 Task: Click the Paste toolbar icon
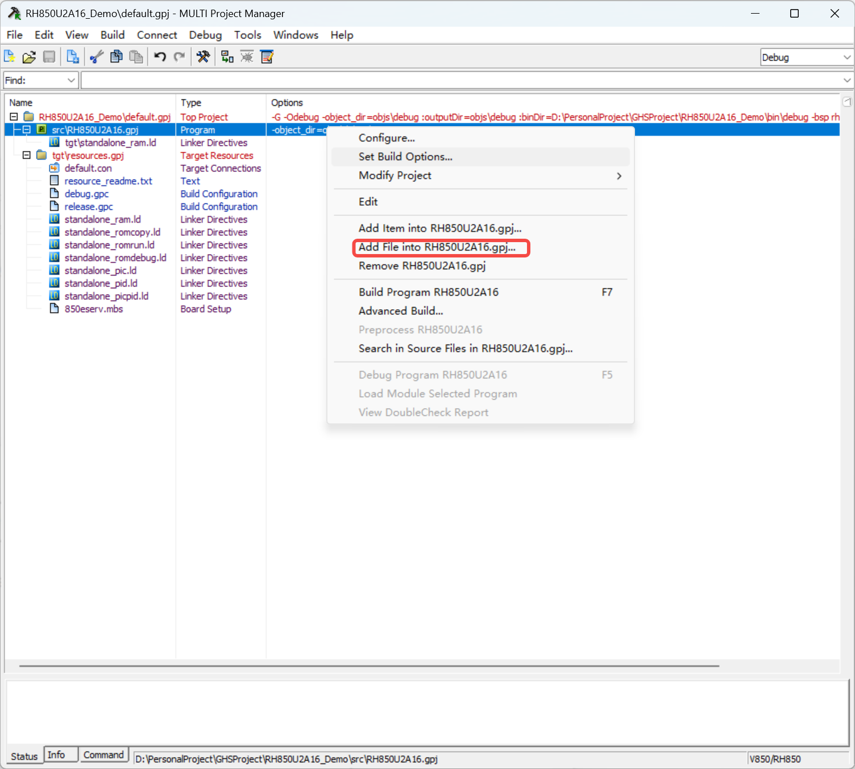pyautogui.click(x=136, y=57)
